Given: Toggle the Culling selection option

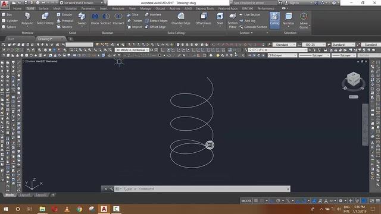Looking at the screenshot, I should 274,20.
